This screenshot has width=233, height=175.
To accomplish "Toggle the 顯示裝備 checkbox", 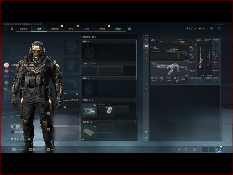I will click(12, 132).
